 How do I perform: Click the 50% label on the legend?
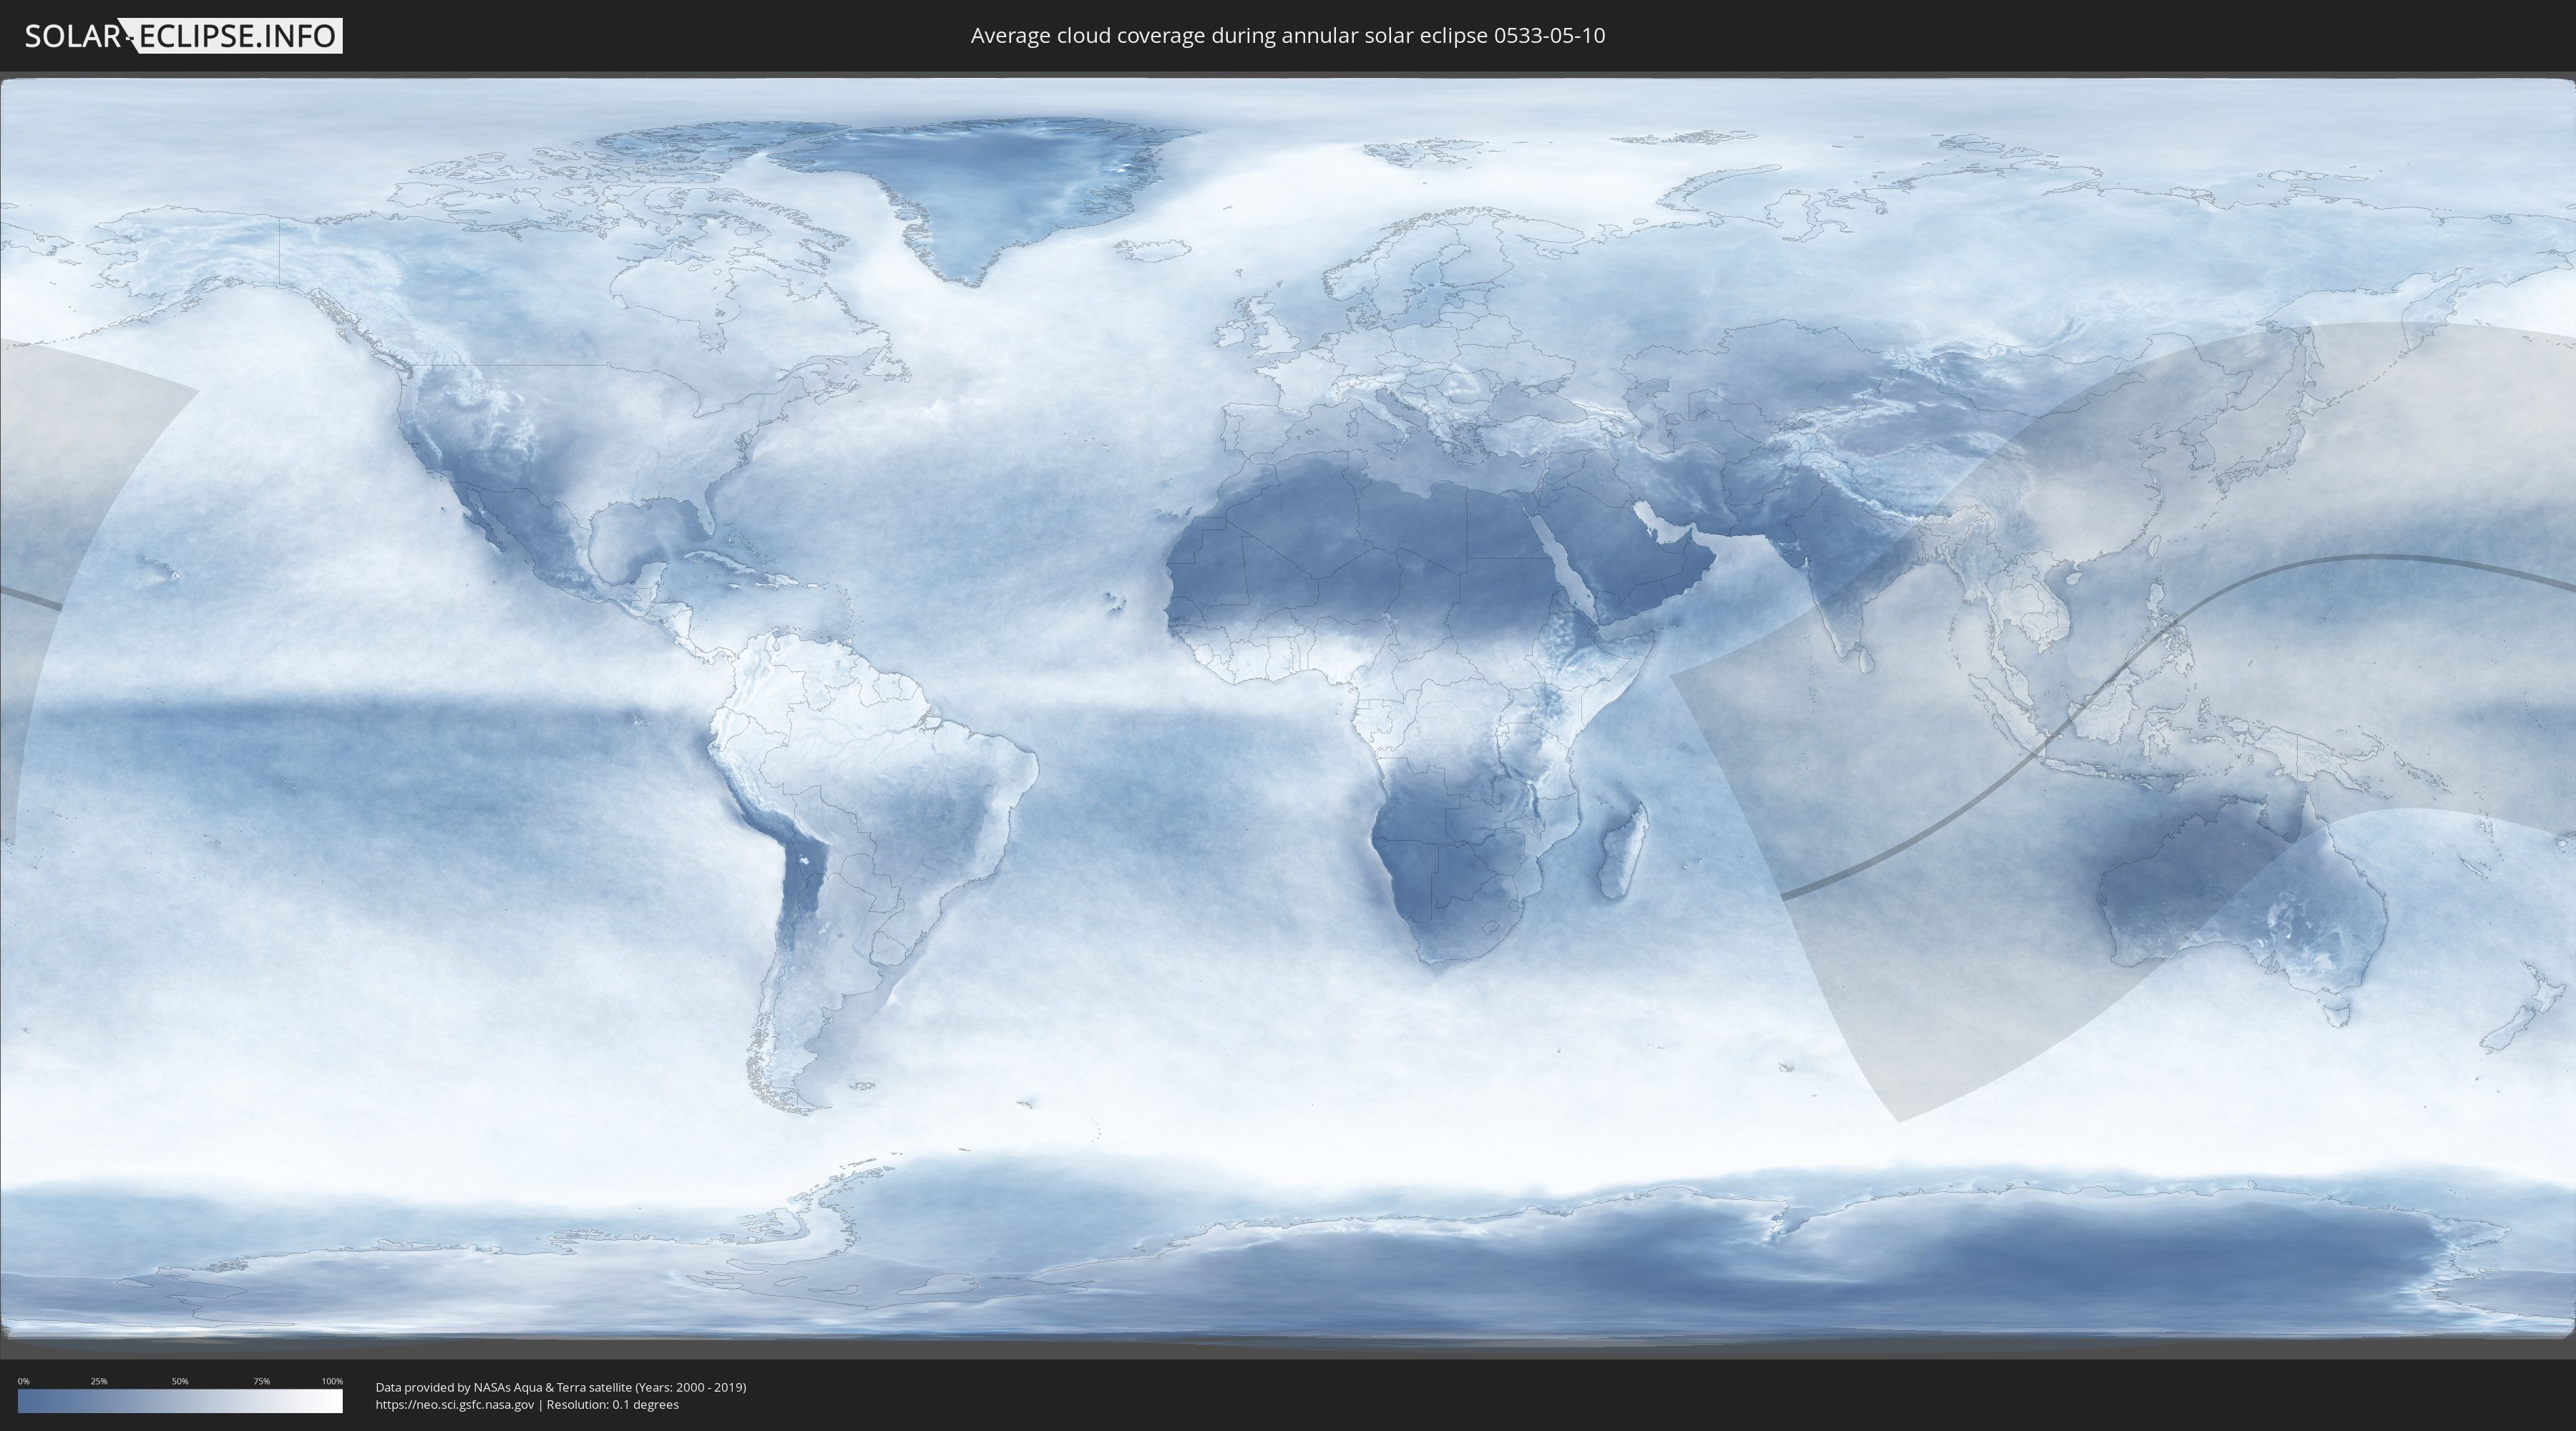pyautogui.click(x=180, y=1381)
